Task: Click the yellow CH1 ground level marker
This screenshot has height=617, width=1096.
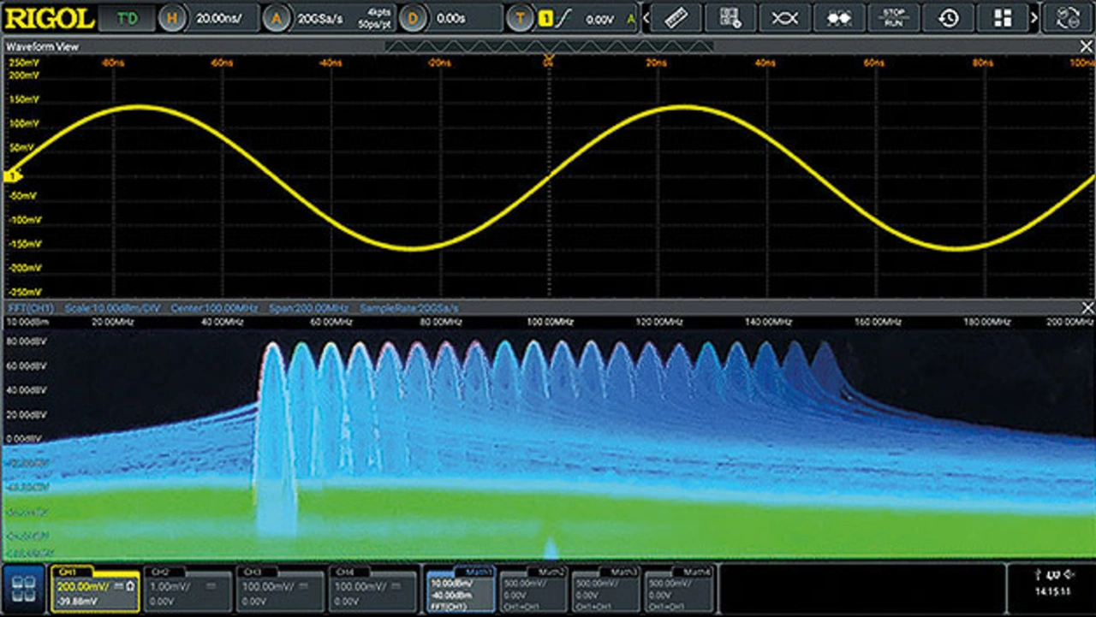Action: pos(12,175)
